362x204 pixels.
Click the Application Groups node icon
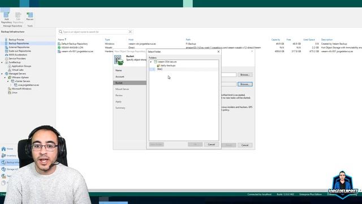point(10,66)
